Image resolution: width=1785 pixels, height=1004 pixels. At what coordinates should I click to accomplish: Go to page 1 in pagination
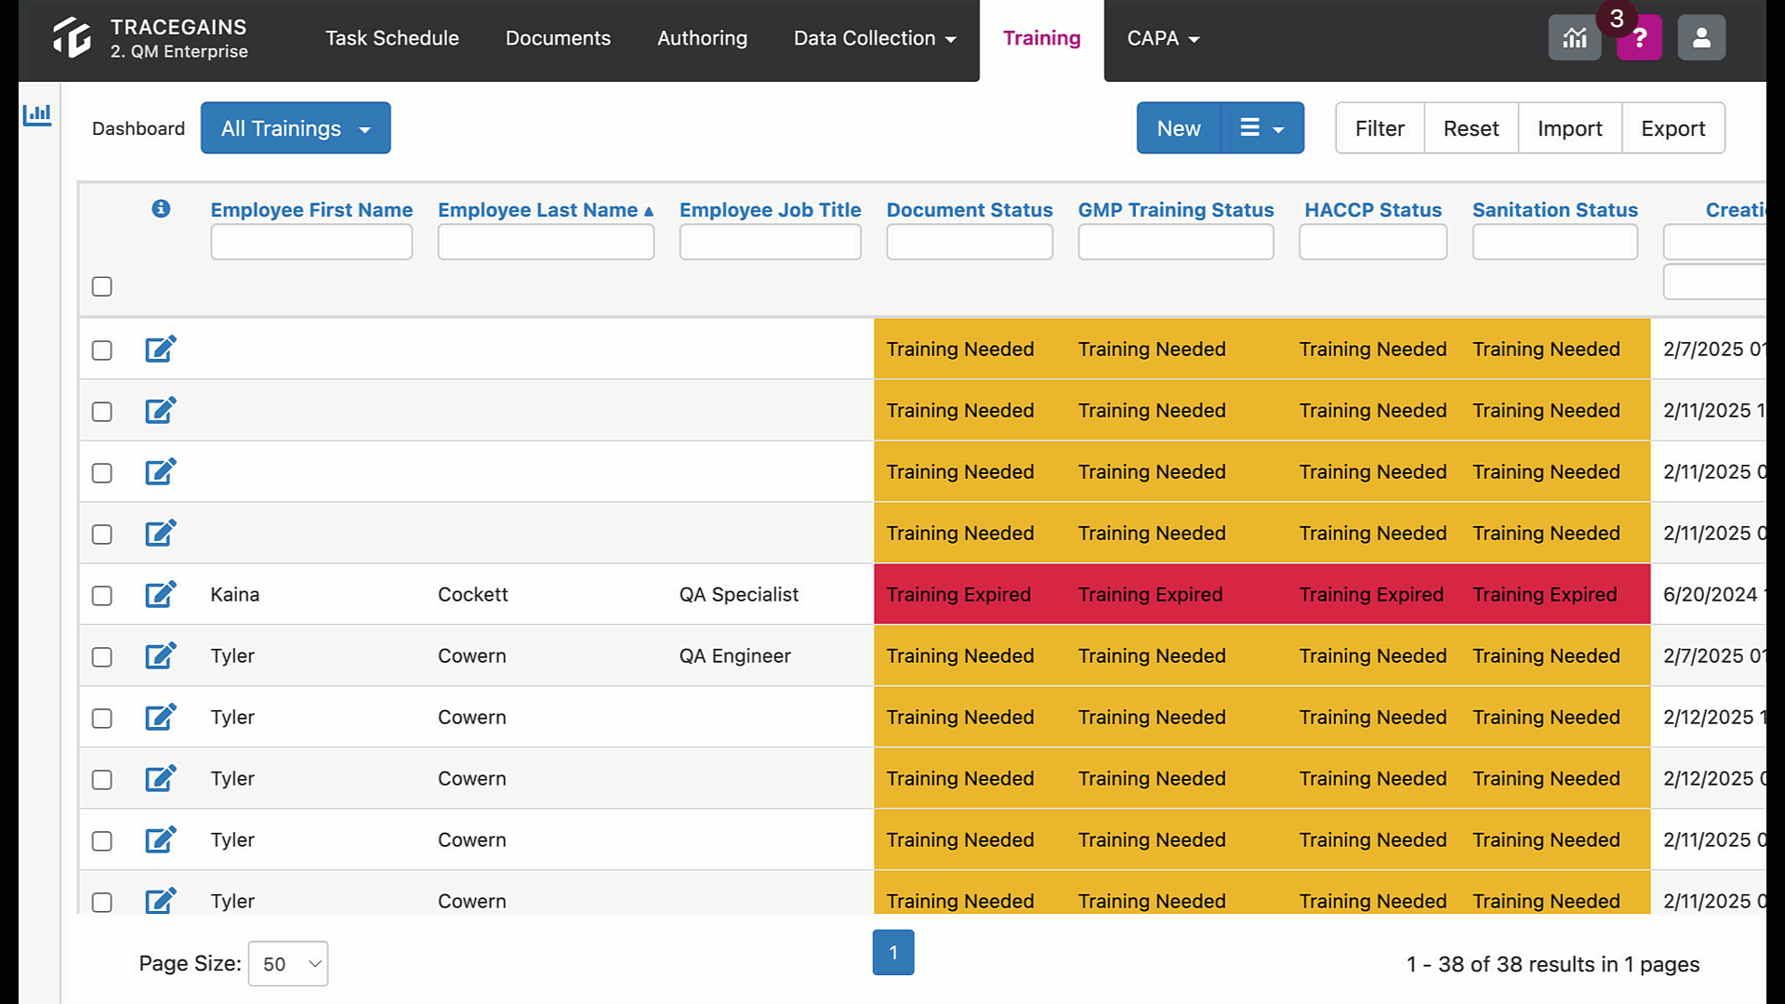click(x=892, y=952)
